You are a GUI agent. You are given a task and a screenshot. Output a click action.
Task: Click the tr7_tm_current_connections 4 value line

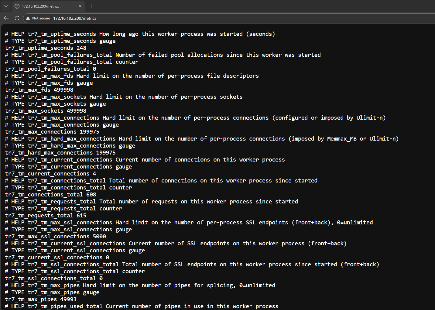[50, 174]
